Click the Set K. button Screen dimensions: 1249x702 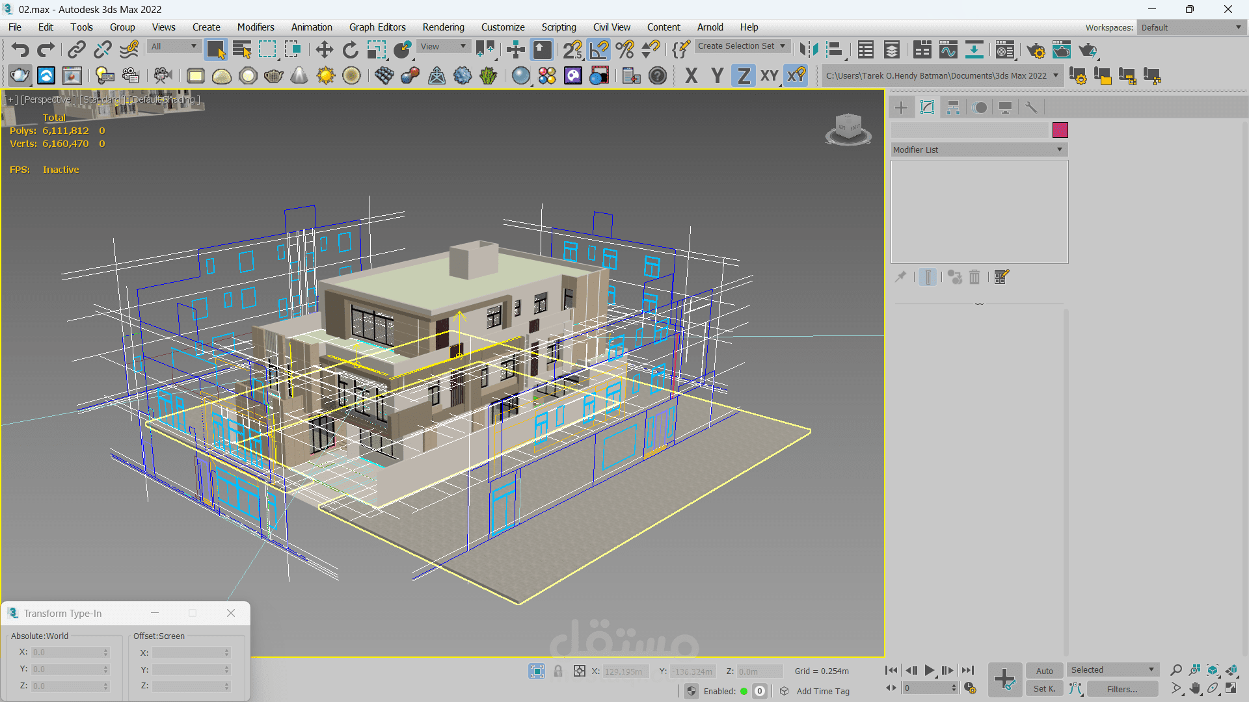[1044, 689]
